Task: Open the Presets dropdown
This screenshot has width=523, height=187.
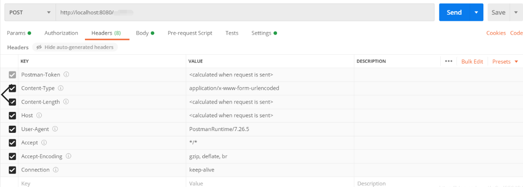Action: point(505,62)
